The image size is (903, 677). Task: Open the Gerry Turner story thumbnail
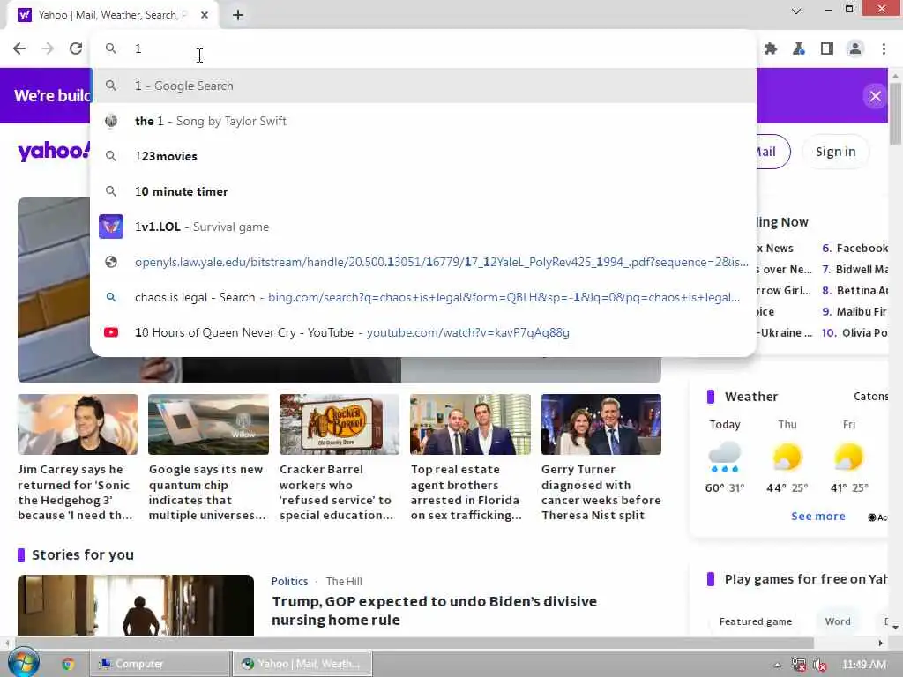(x=601, y=424)
